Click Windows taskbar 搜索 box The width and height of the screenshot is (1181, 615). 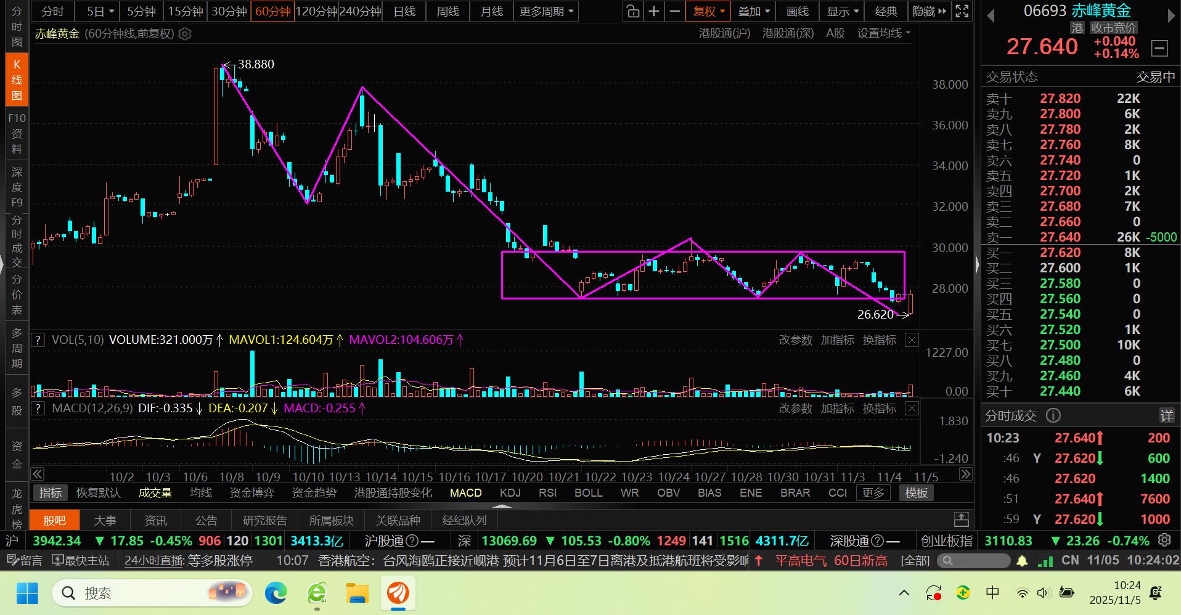(152, 593)
